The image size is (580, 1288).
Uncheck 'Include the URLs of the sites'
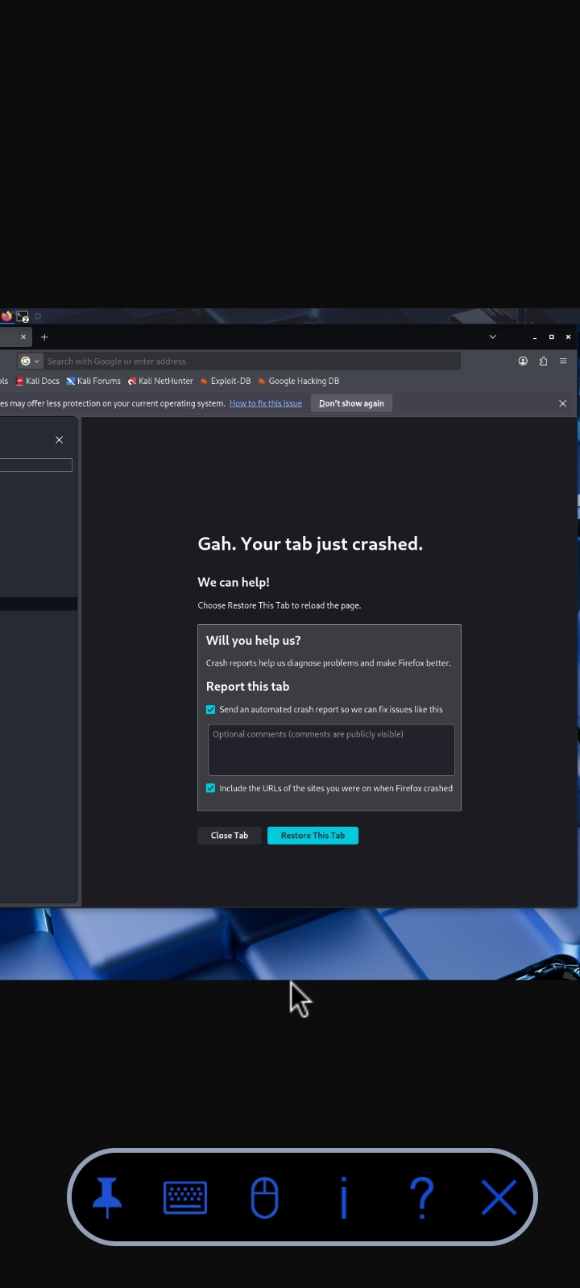click(211, 788)
